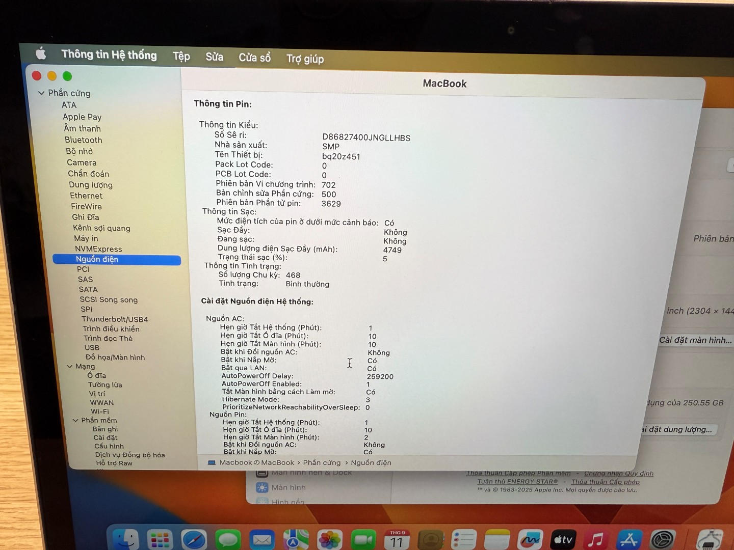Open Music app in the Dock

[x=596, y=540]
